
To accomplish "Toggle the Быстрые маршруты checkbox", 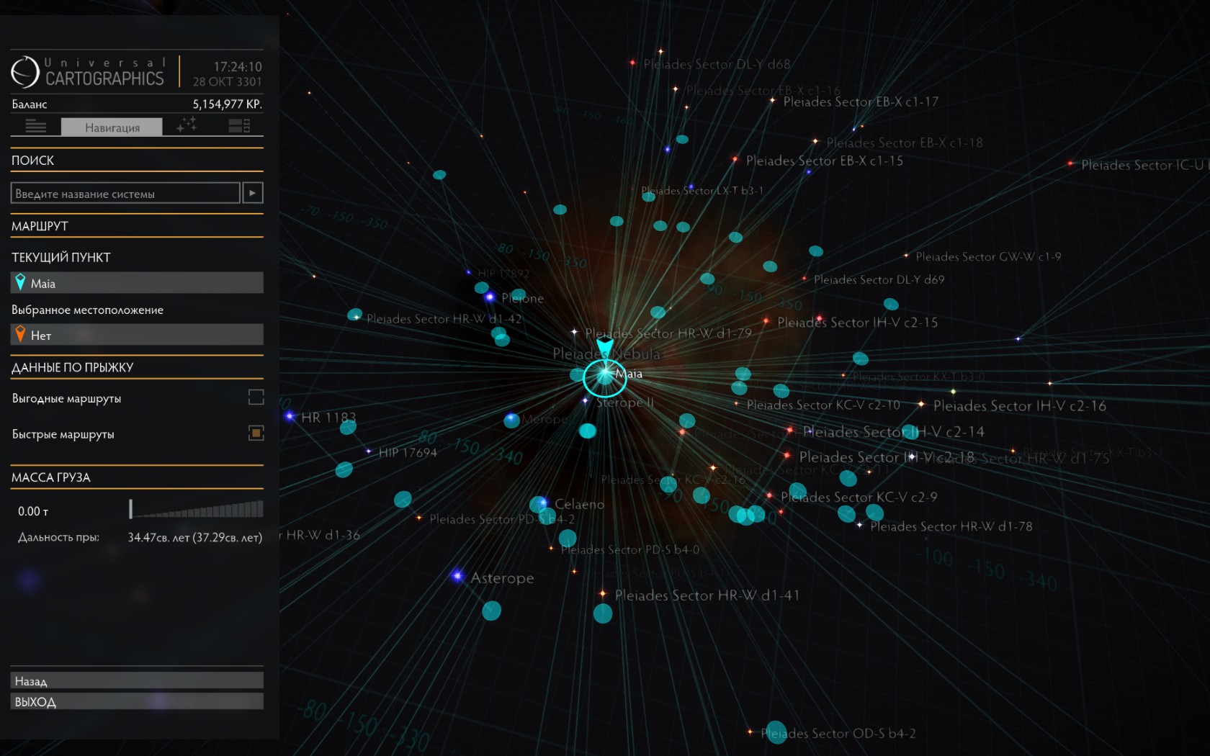I will click(x=256, y=433).
